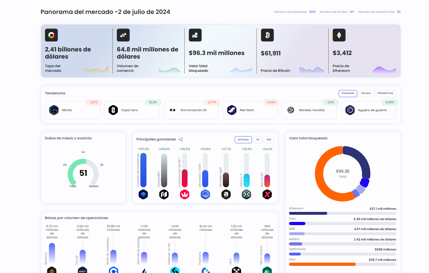The width and height of the screenshot is (429, 273).
Task: Click the Holografía logo icon
Action: [164, 194]
